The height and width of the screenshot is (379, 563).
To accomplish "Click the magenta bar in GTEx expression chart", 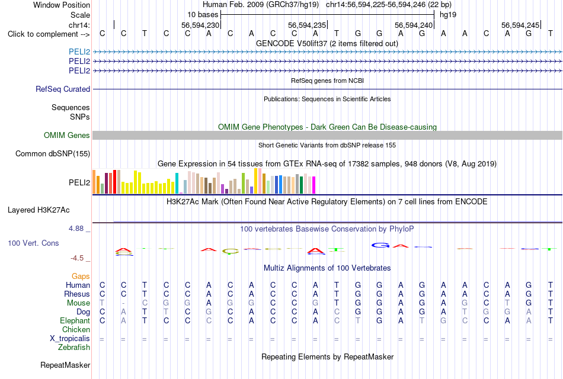I will [314, 185].
